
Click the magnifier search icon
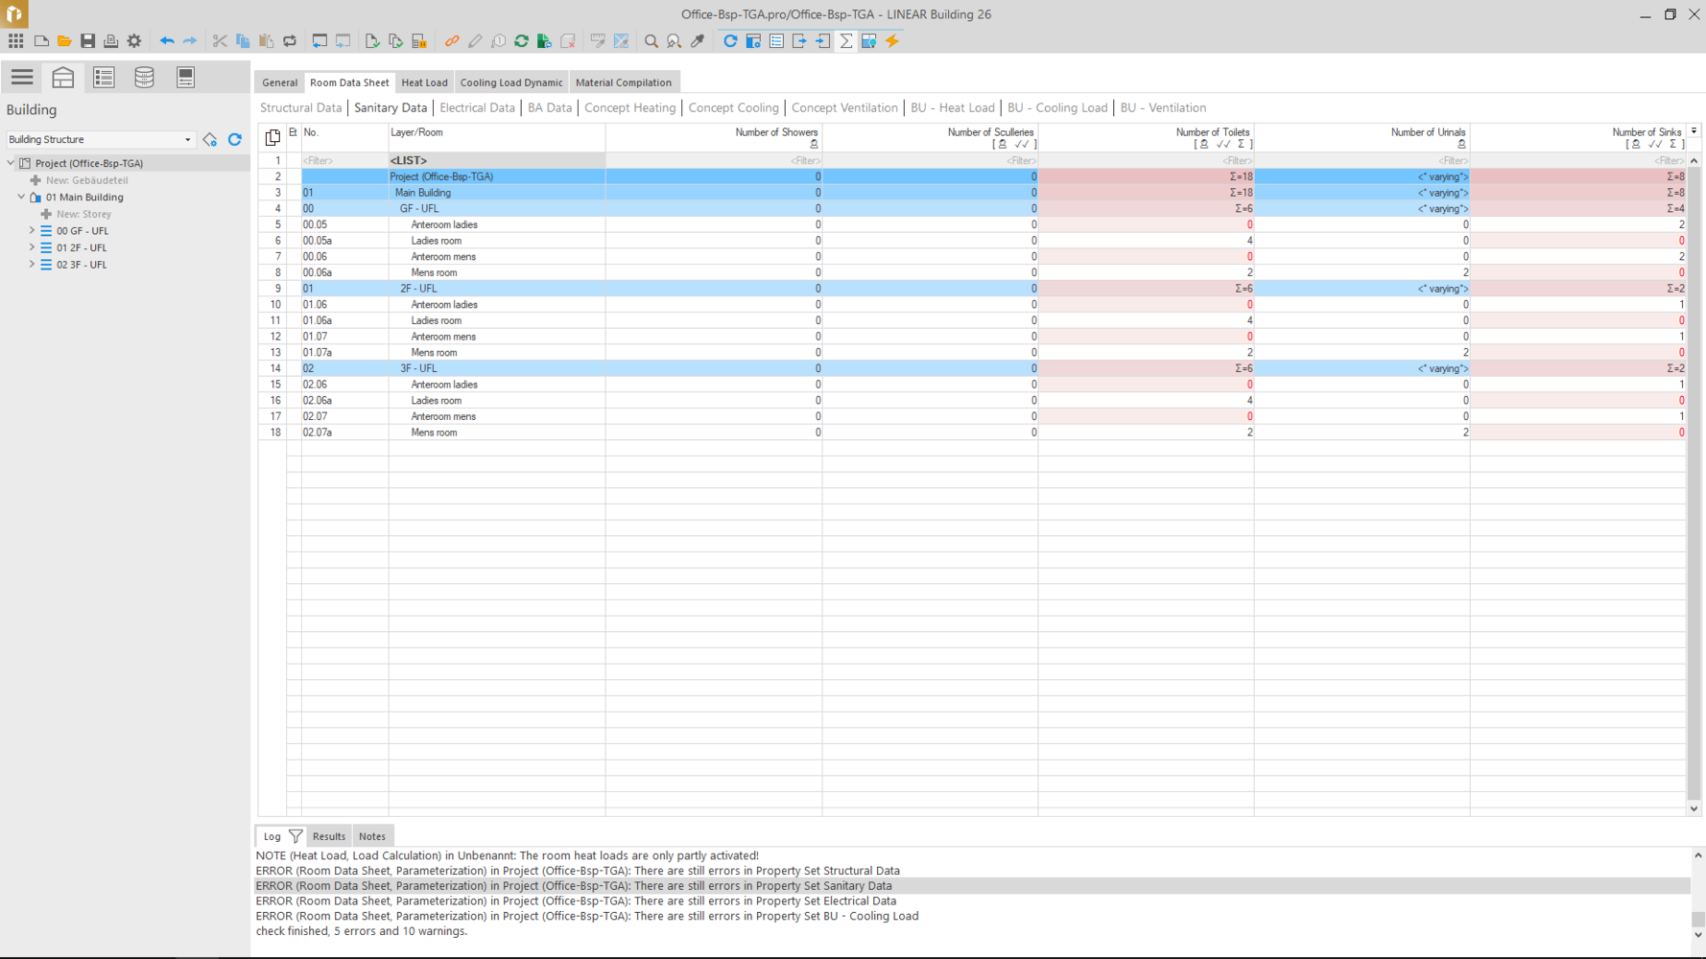(652, 41)
